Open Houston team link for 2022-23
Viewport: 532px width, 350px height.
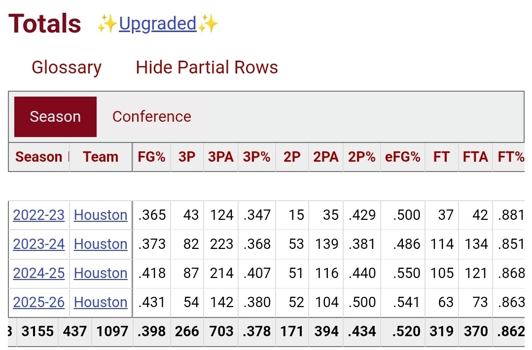101,215
